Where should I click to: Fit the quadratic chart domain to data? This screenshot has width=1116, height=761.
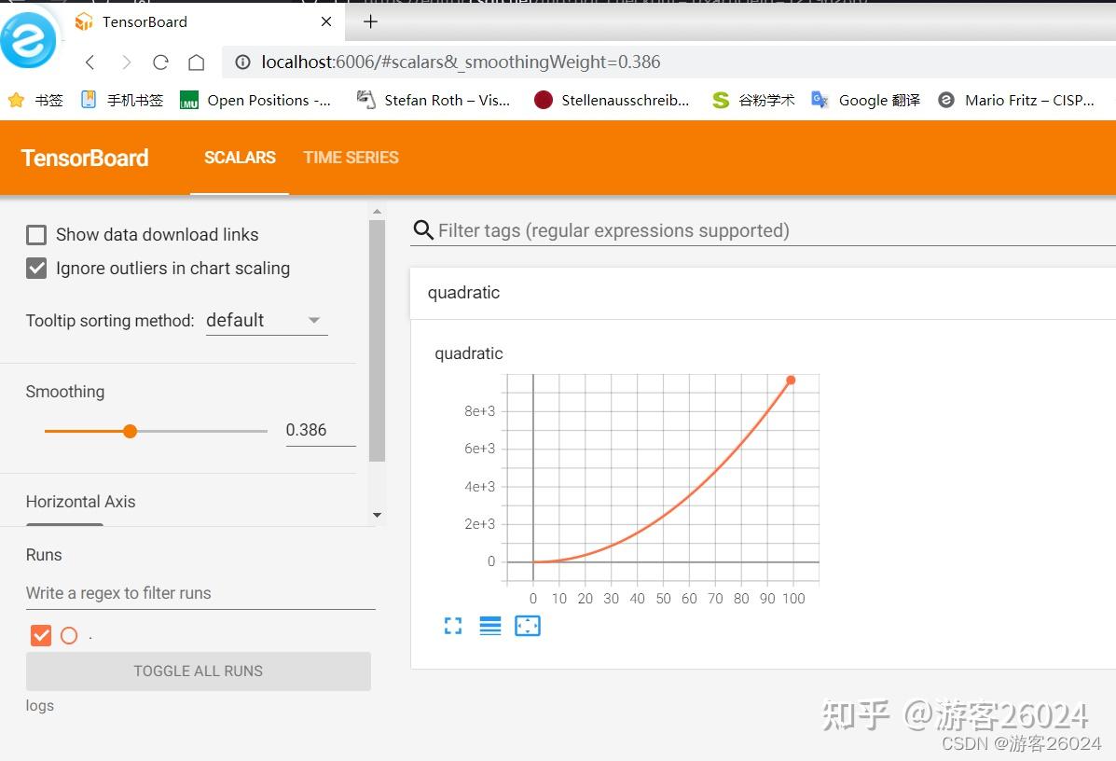pos(528,626)
